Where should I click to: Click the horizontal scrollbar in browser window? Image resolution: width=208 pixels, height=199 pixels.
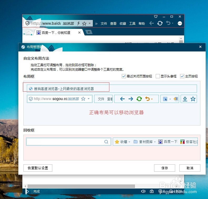pyautogui.click(x=81, y=186)
